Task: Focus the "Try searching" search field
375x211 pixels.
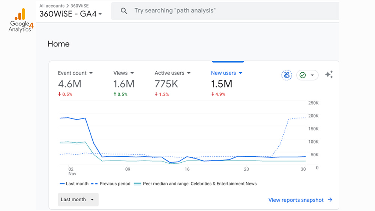Action: (225, 11)
